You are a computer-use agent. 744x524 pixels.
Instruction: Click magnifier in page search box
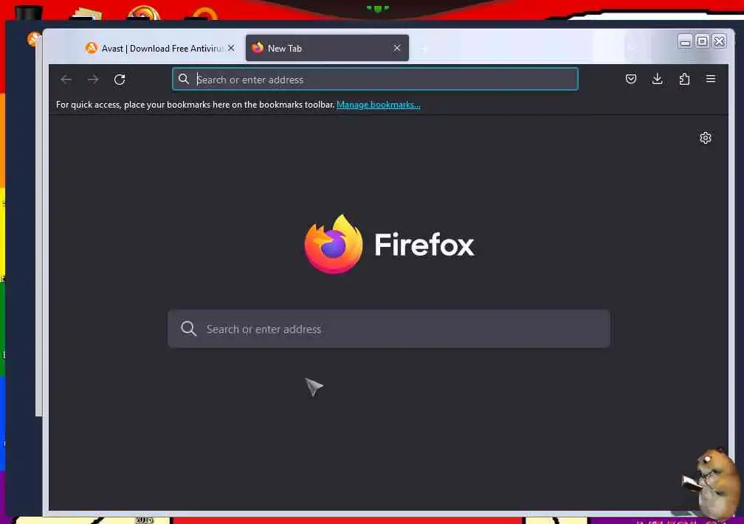click(188, 329)
